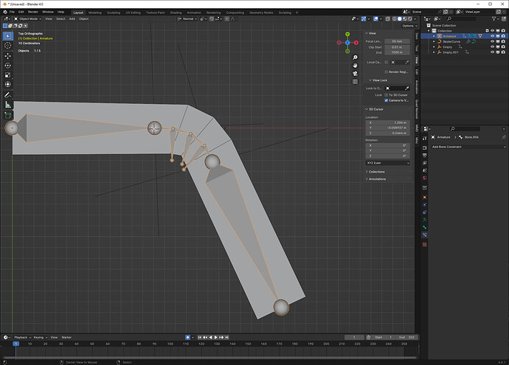Toggle Empty.001 eye visibility icon
509x365 pixels.
(492, 52)
